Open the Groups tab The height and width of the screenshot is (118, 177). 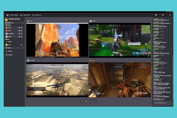click(25, 15)
